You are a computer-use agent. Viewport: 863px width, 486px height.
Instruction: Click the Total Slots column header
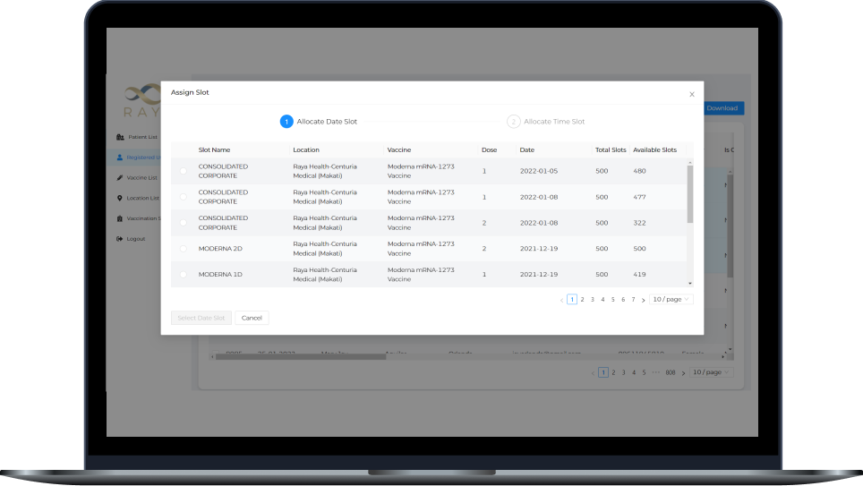point(611,149)
